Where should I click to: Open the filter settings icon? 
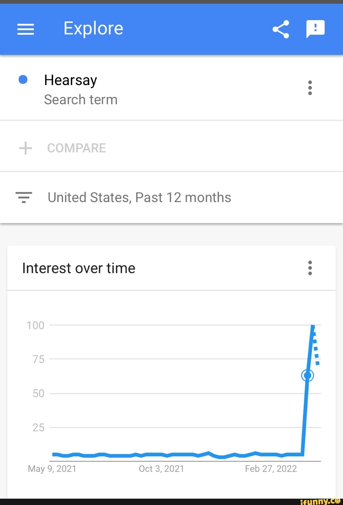(x=24, y=197)
